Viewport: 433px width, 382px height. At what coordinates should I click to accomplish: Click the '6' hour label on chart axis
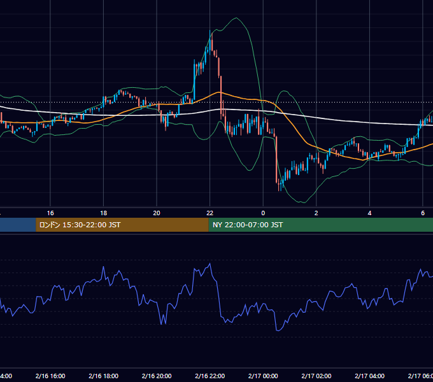click(x=423, y=213)
